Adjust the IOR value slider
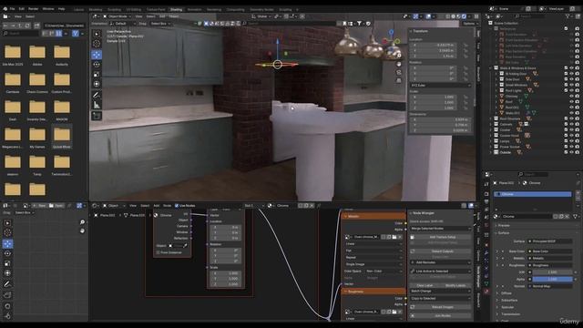This screenshot has width=583, height=328. pyautogui.click(x=553, y=272)
